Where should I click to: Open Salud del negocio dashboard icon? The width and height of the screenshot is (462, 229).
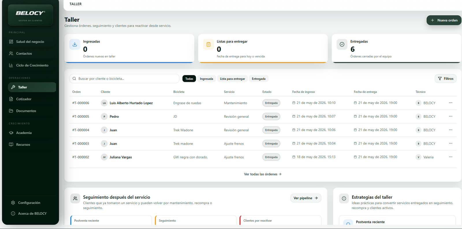click(x=11, y=42)
